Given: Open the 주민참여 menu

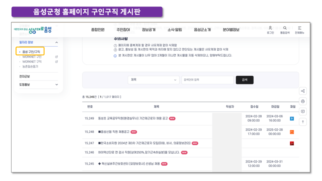Looking at the screenshot, I should 123,30.
